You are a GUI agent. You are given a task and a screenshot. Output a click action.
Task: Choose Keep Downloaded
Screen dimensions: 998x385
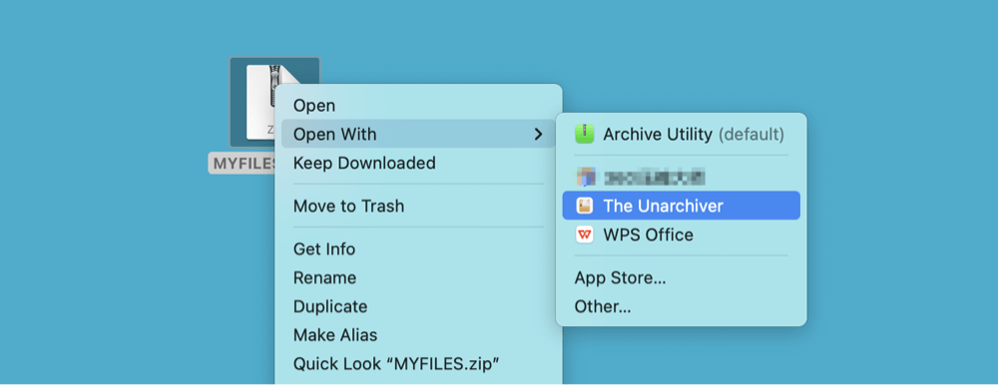tap(418, 163)
